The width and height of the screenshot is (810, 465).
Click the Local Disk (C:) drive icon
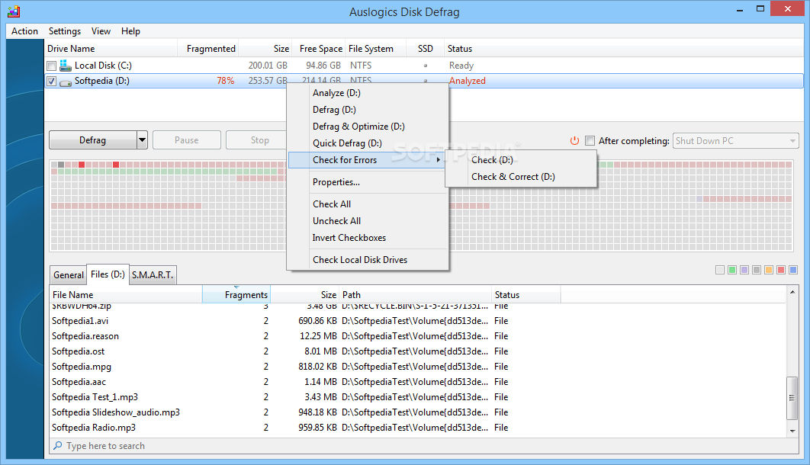click(x=65, y=66)
